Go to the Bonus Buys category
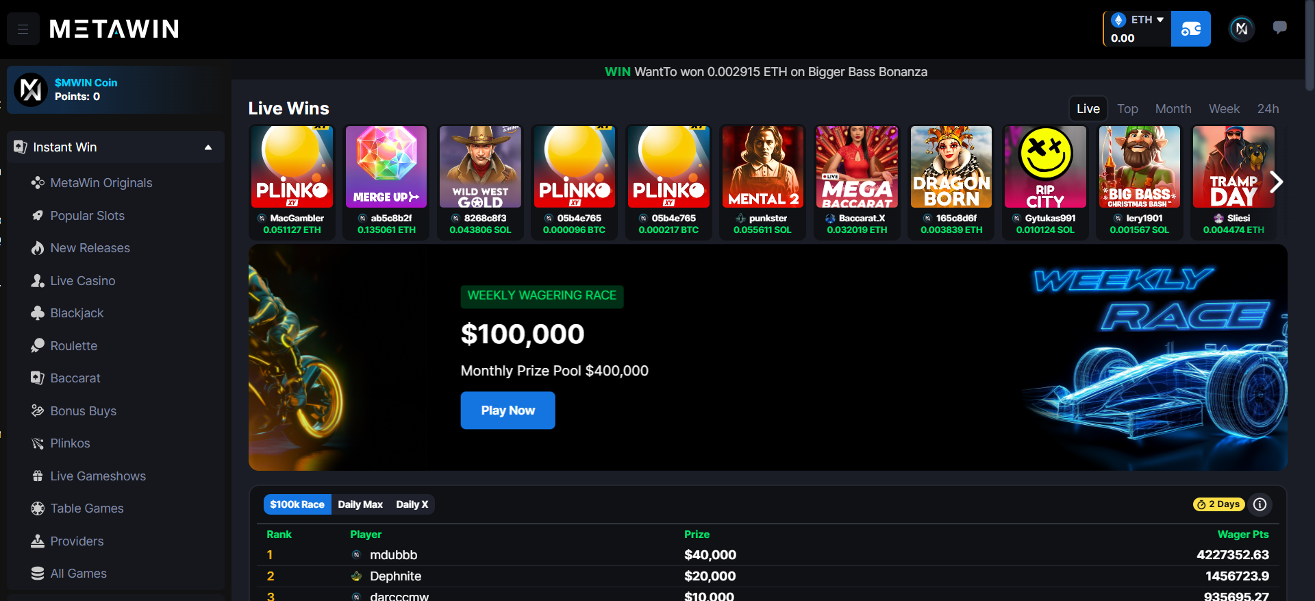The width and height of the screenshot is (1315, 601). pos(74,411)
